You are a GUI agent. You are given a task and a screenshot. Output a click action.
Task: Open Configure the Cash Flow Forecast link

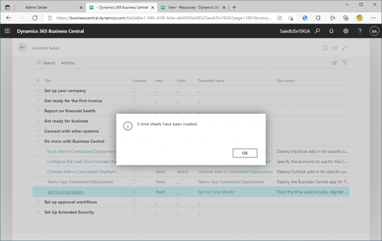pyautogui.click(x=82, y=161)
